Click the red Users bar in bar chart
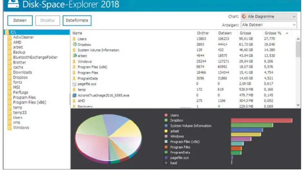 [x=261, y=120]
